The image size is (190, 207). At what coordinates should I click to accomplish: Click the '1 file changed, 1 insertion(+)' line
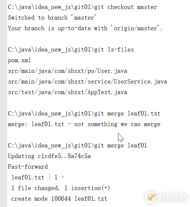61,188
